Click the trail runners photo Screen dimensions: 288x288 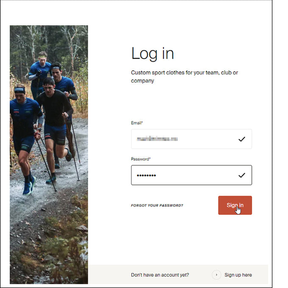[x=49, y=155]
